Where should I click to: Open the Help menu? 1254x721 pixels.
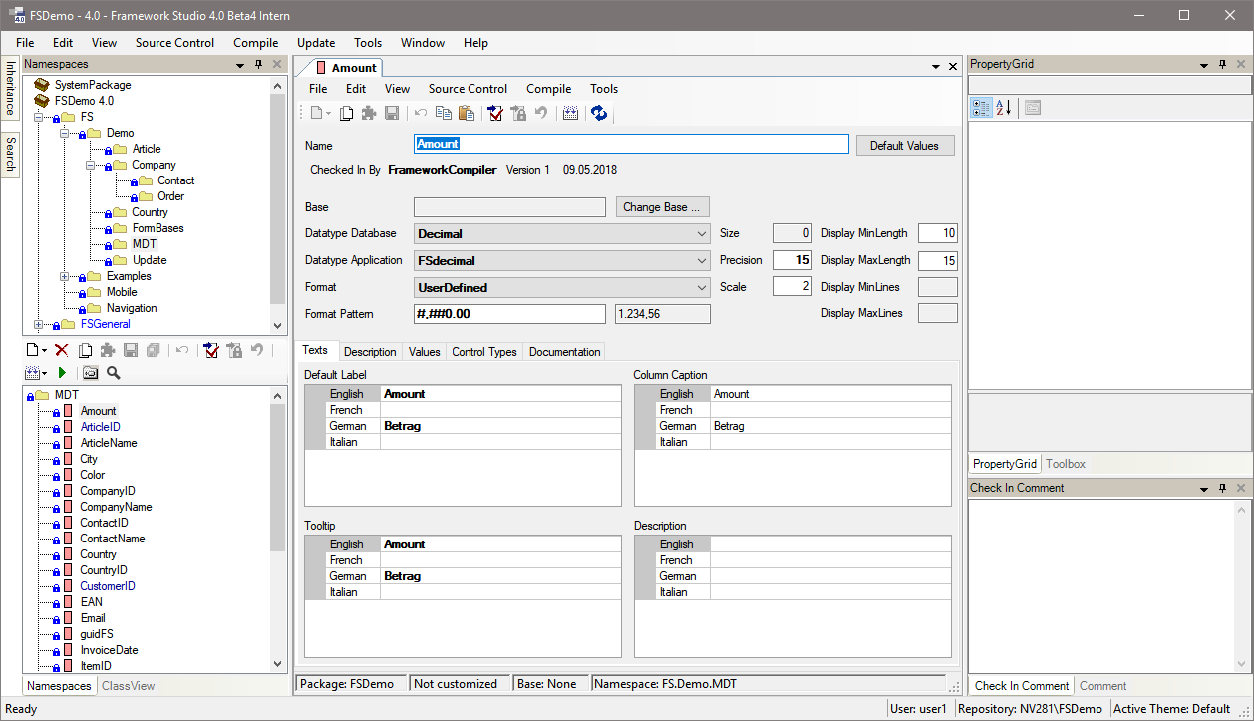pyautogui.click(x=475, y=43)
